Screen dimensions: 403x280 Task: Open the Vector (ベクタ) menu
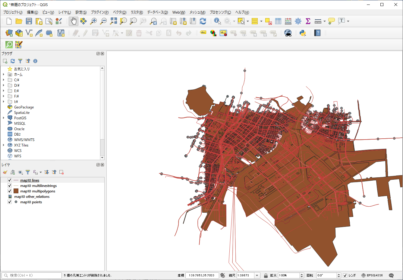(x=119, y=12)
